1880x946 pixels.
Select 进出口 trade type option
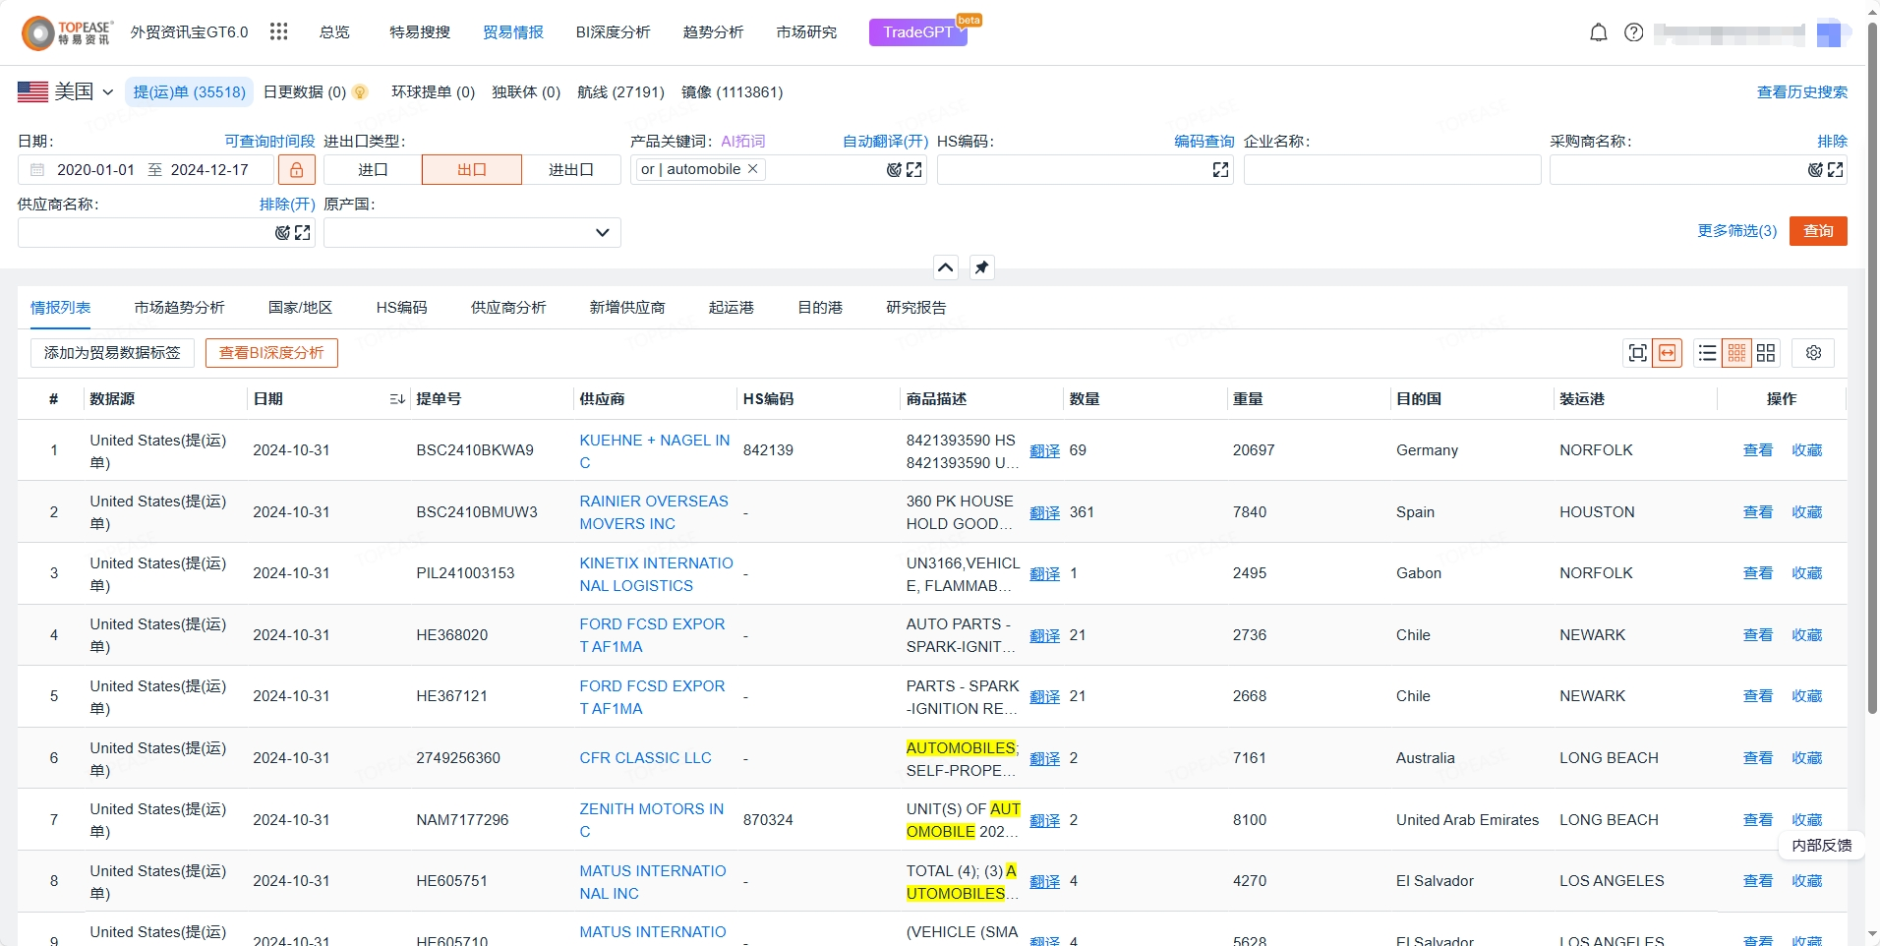click(570, 170)
